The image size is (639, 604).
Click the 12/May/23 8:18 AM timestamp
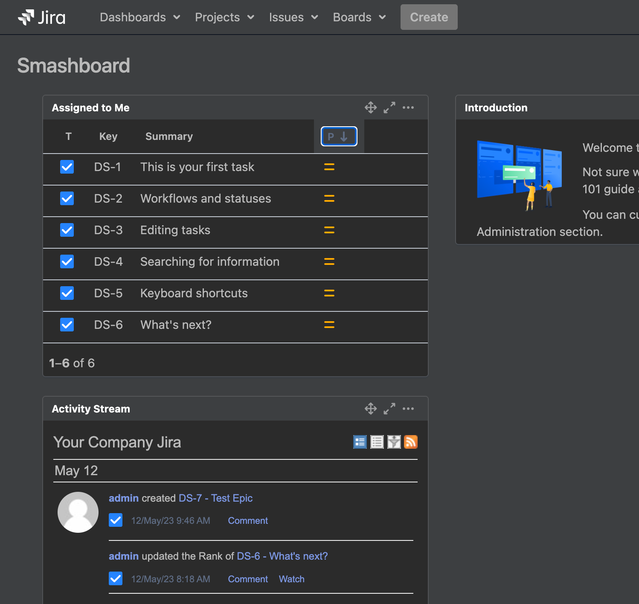(x=171, y=579)
